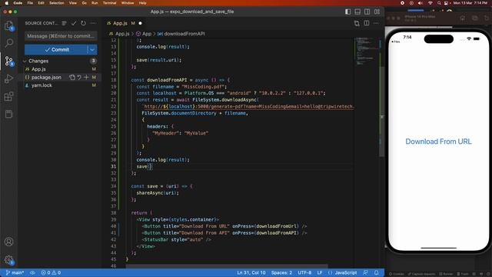Viewport: 492px width, 277px height.
Task: Toggle the secondary side bar
Action: (367, 12)
